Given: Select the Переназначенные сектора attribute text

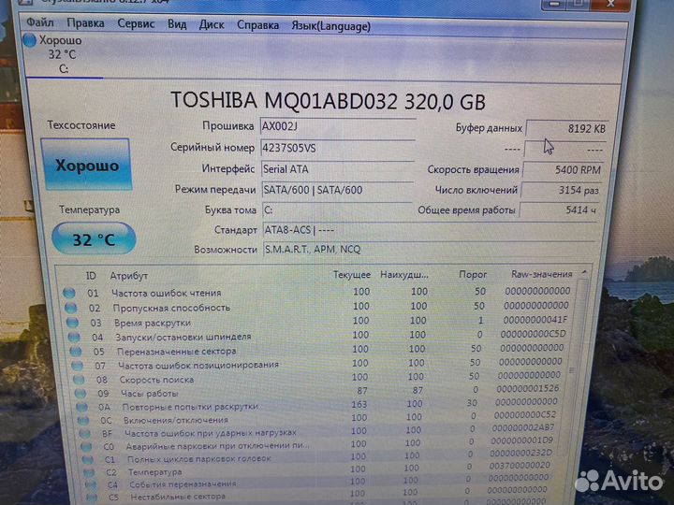Looking at the screenshot, I should [x=177, y=352].
